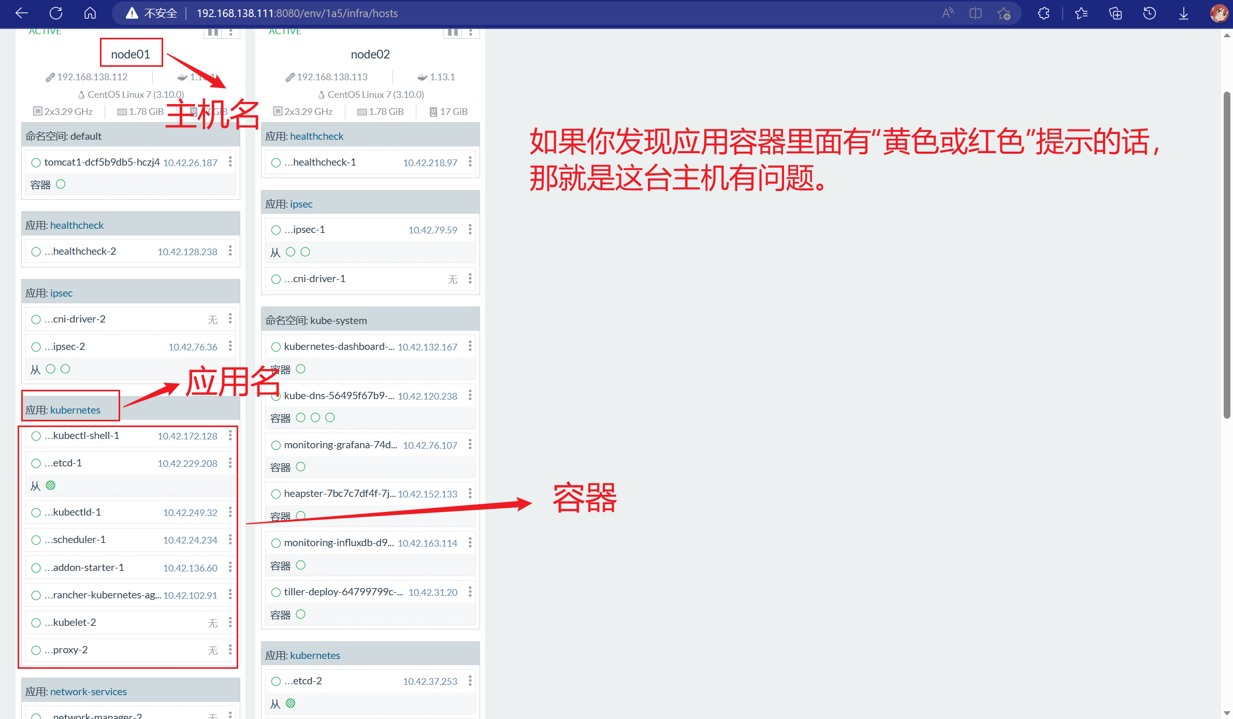Viewport: 1233px width, 719px height.
Task: Open the browser history clock icon
Action: coord(1150,13)
